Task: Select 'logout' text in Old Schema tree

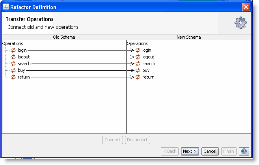Action: tap(24, 57)
